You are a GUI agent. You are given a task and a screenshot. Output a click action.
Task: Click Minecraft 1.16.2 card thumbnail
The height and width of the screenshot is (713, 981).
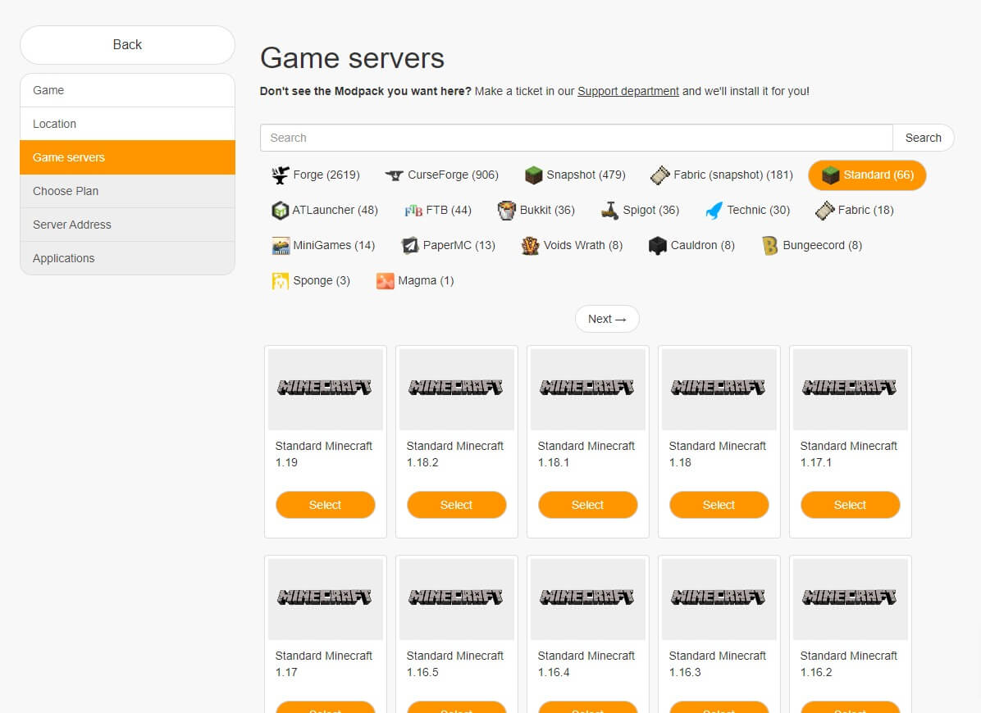pyautogui.click(x=851, y=599)
